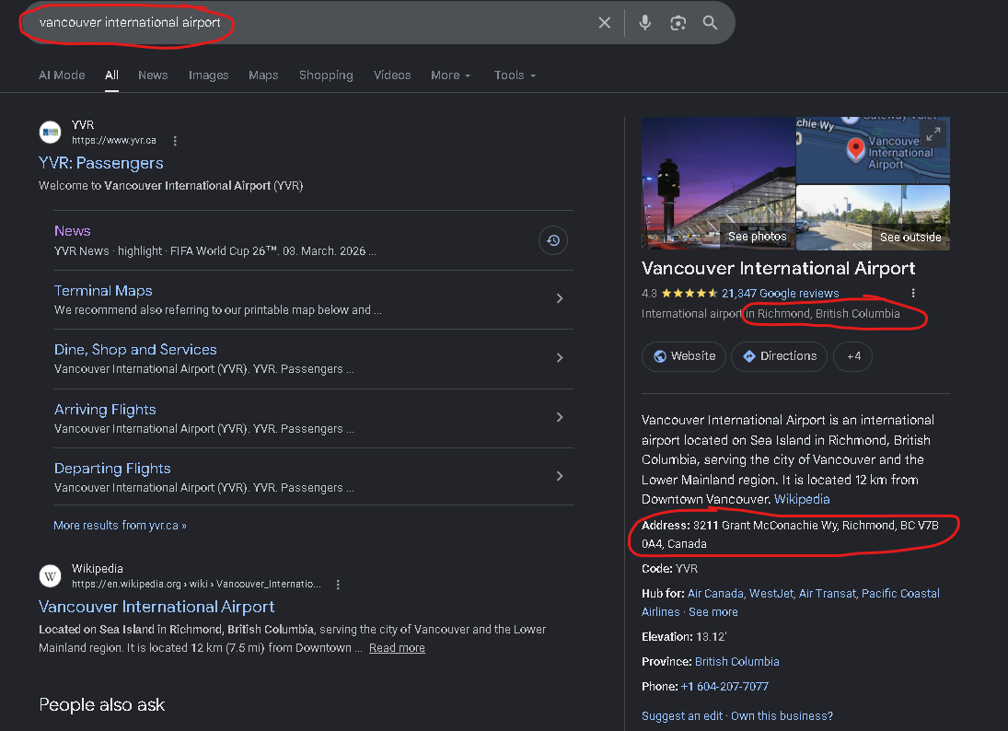Open the WestJet hub link

771,594
